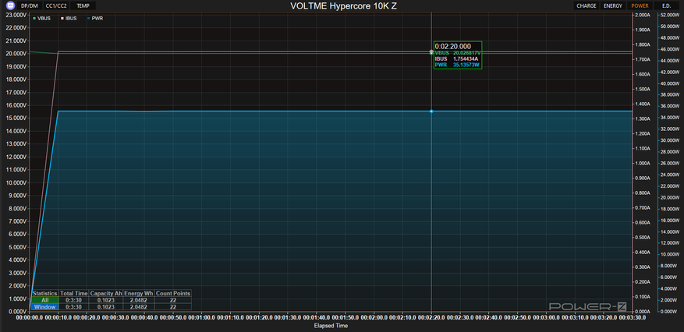Image resolution: width=684 pixels, height=332 pixels.
Task: Click the PWR 35.13573W tooltip value
Action: 456,65
